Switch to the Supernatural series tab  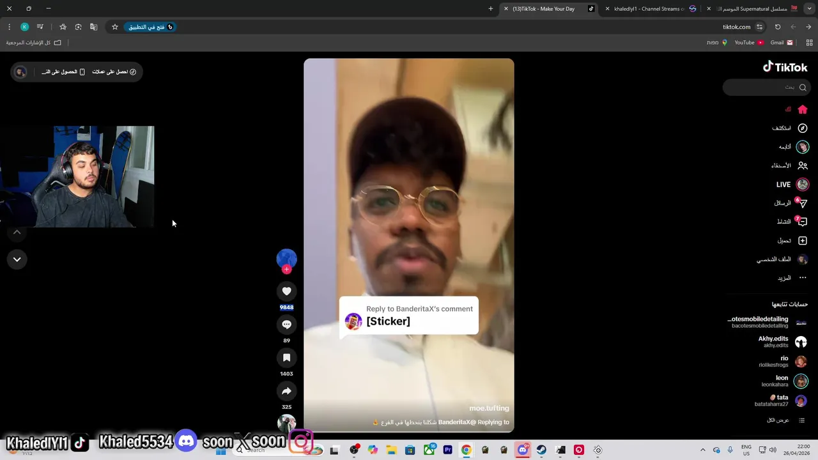point(754,9)
